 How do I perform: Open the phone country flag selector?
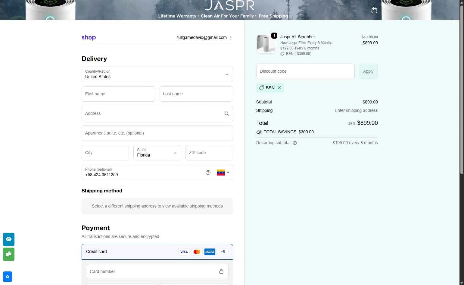[223, 173]
